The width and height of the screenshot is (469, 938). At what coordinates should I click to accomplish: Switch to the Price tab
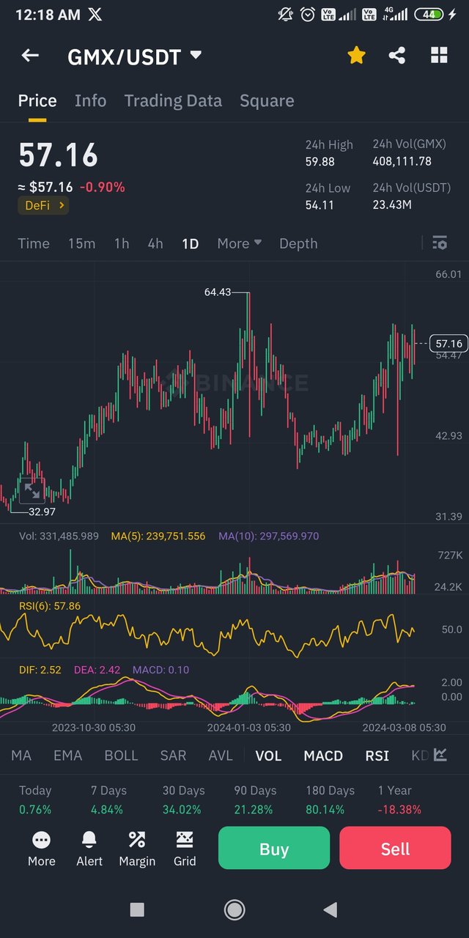pyautogui.click(x=37, y=100)
